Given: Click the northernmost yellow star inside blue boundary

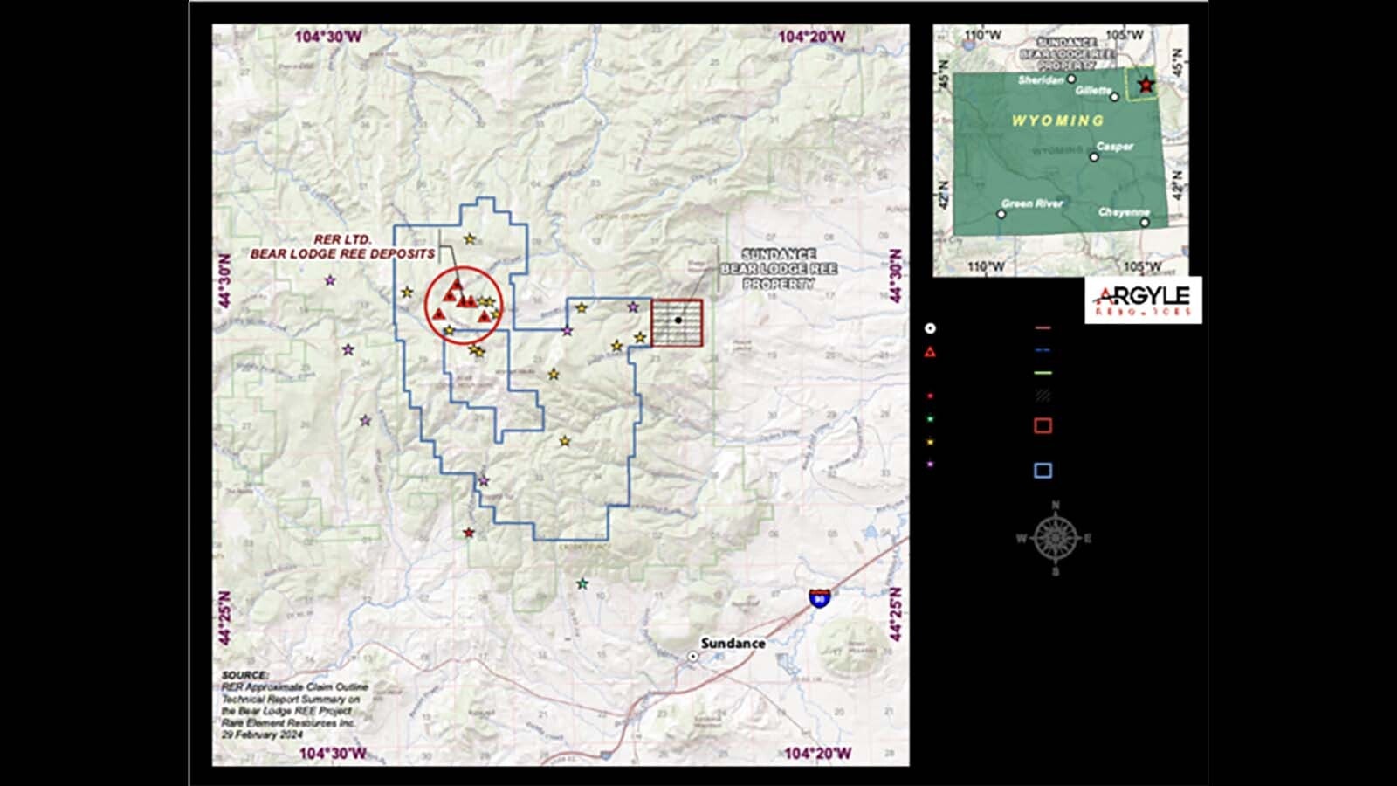Looking at the screenshot, I should coord(470,238).
